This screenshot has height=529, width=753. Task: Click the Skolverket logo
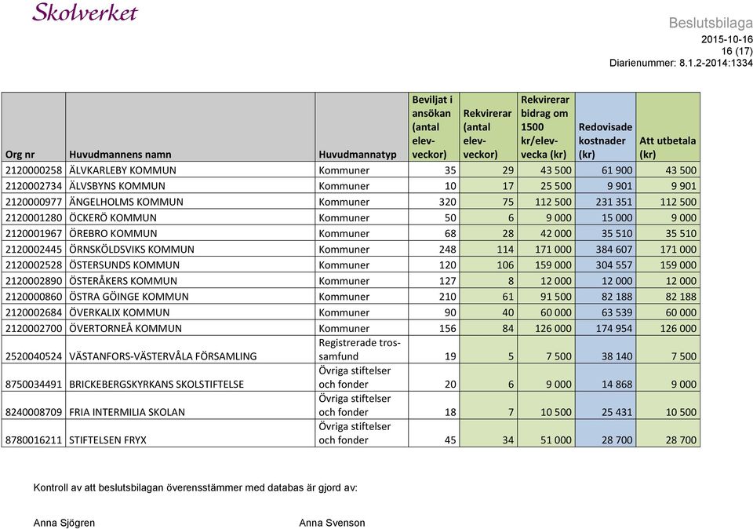click(85, 12)
